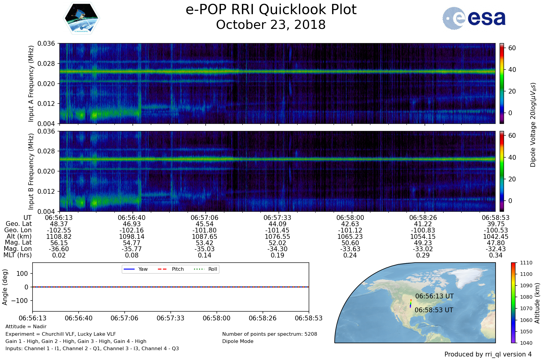Click the red dashed Pitch legend line
The width and height of the screenshot is (542, 361).
(x=162, y=269)
